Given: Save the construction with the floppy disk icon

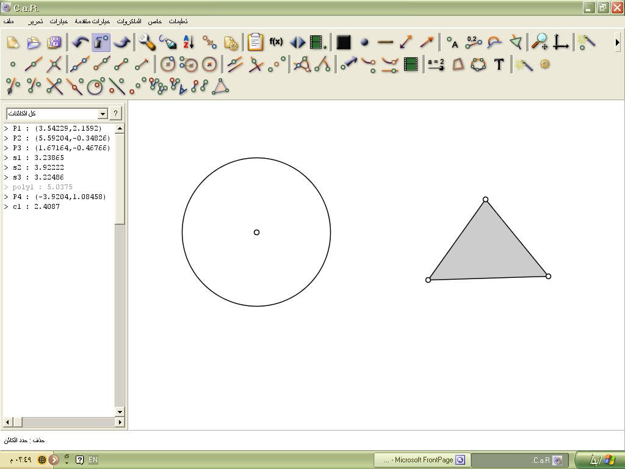Looking at the screenshot, I should tap(54, 42).
